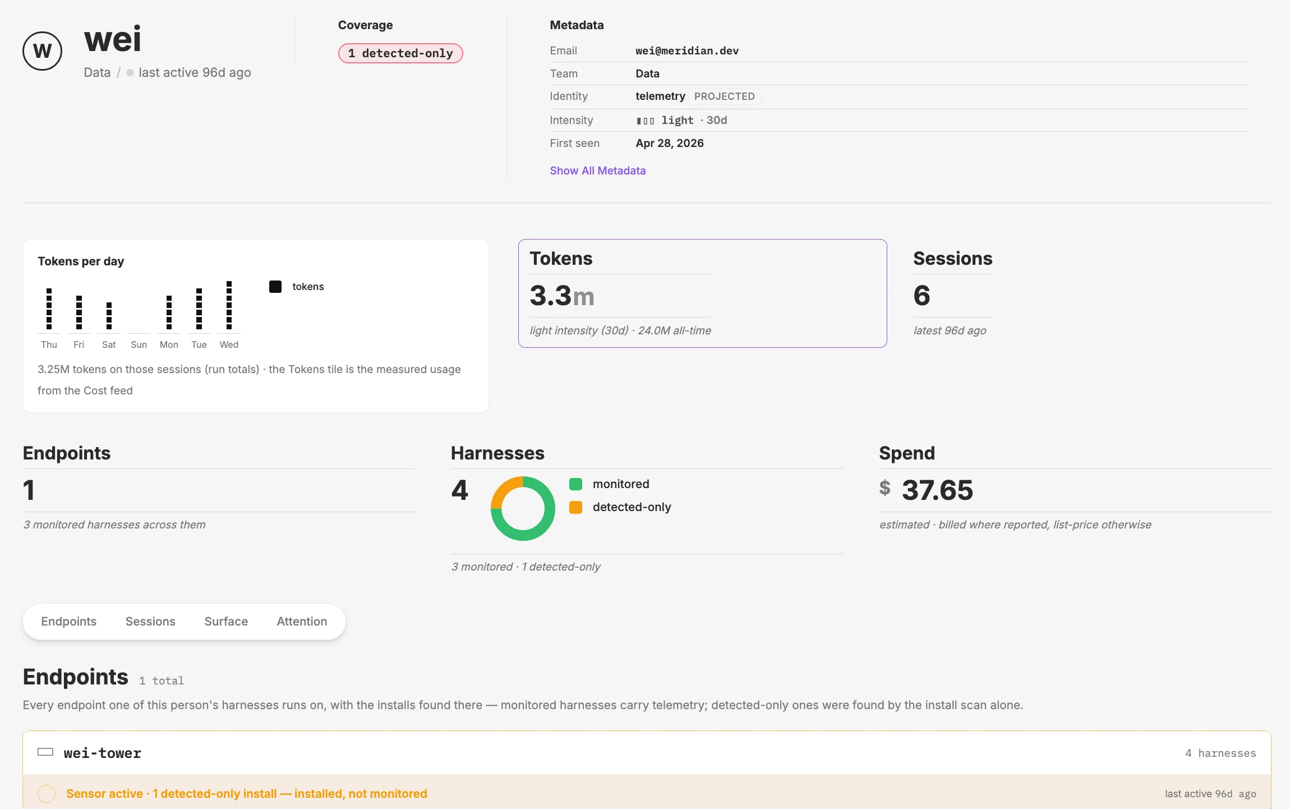Click 'latest 96d ago' under Sessions
Image resolution: width=1290 pixels, height=809 pixels.
950,330
